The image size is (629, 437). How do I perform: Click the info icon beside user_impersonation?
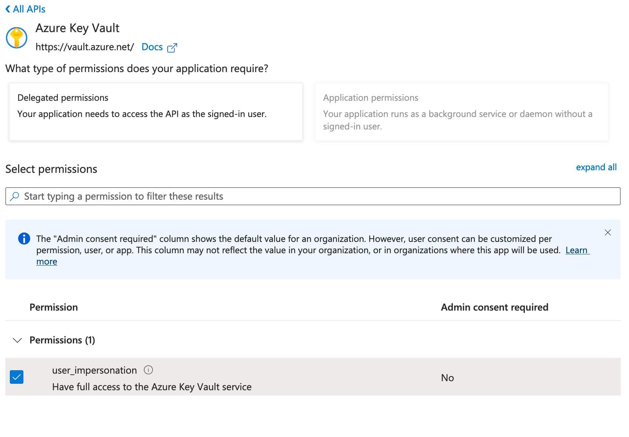pyautogui.click(x=148, y=370)
